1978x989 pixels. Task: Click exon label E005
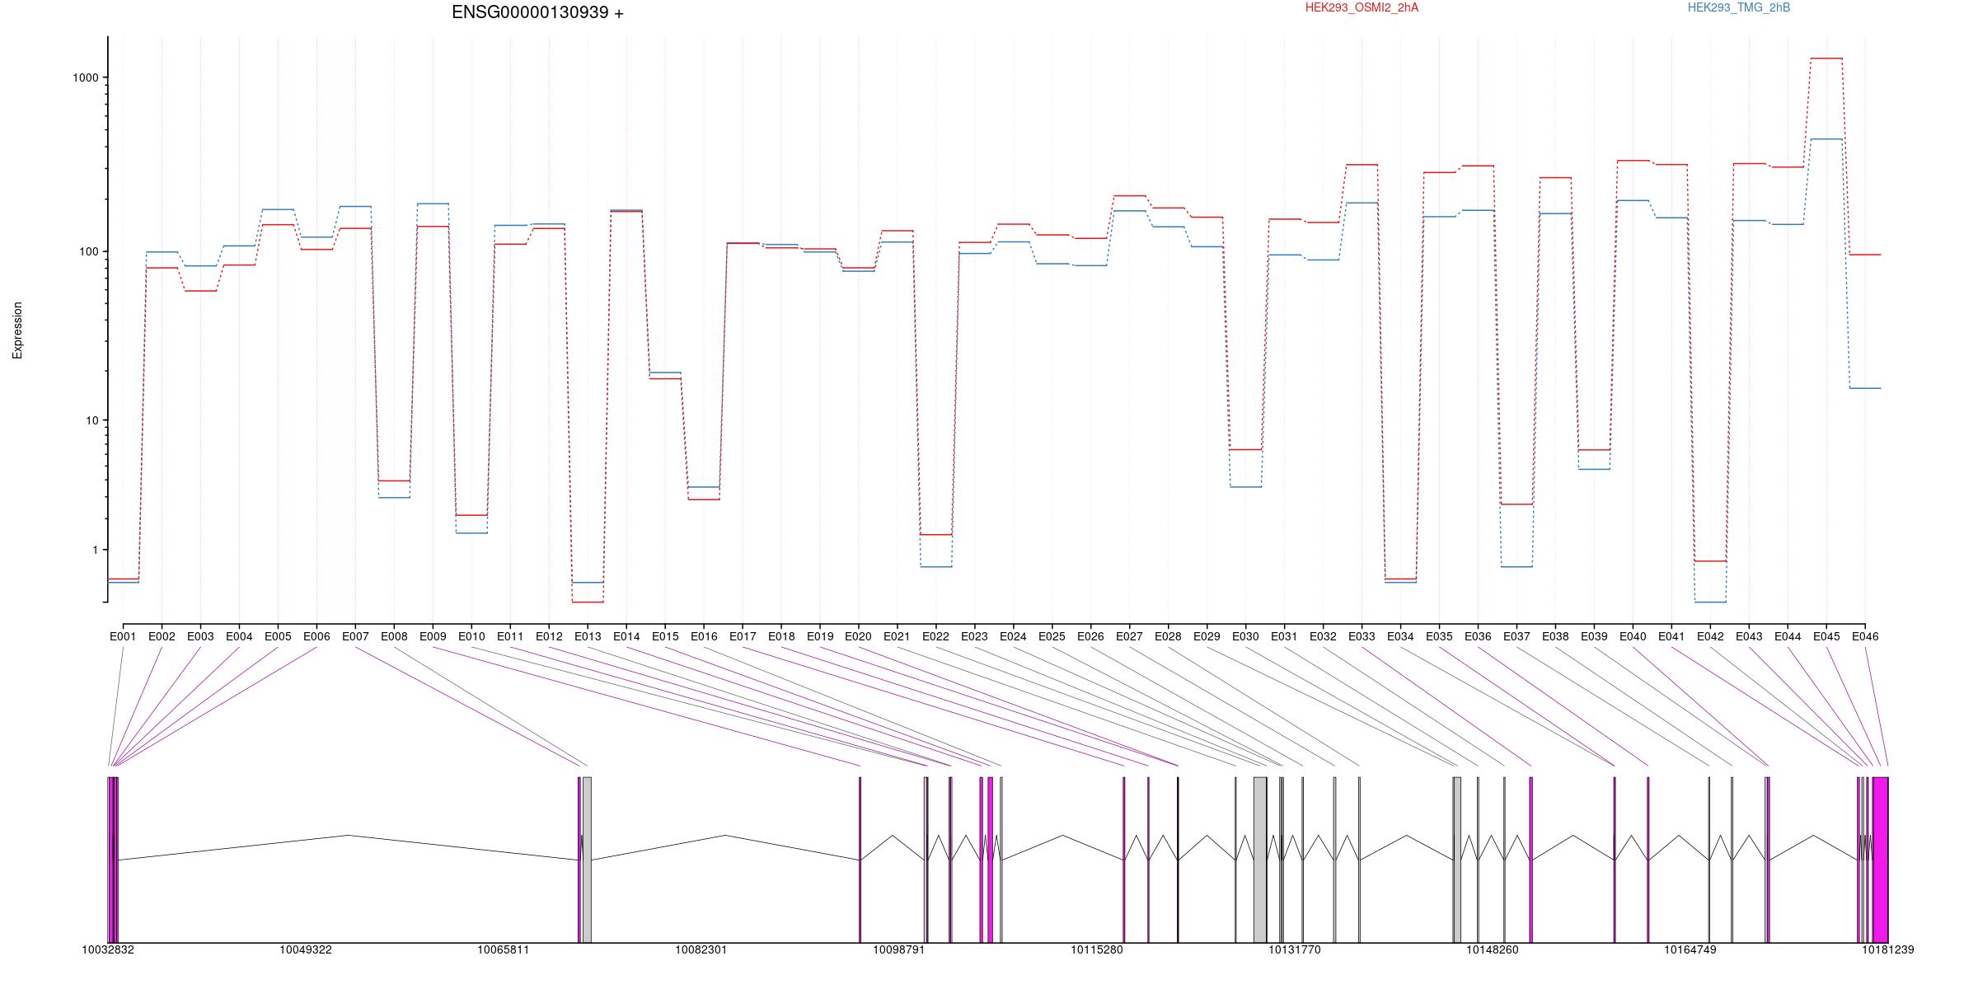(278, 636)
